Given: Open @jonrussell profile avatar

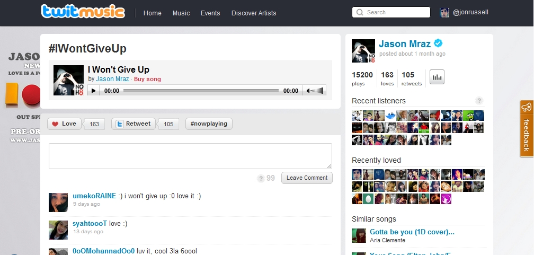Looking at the screenshot, I should [444, 13].
